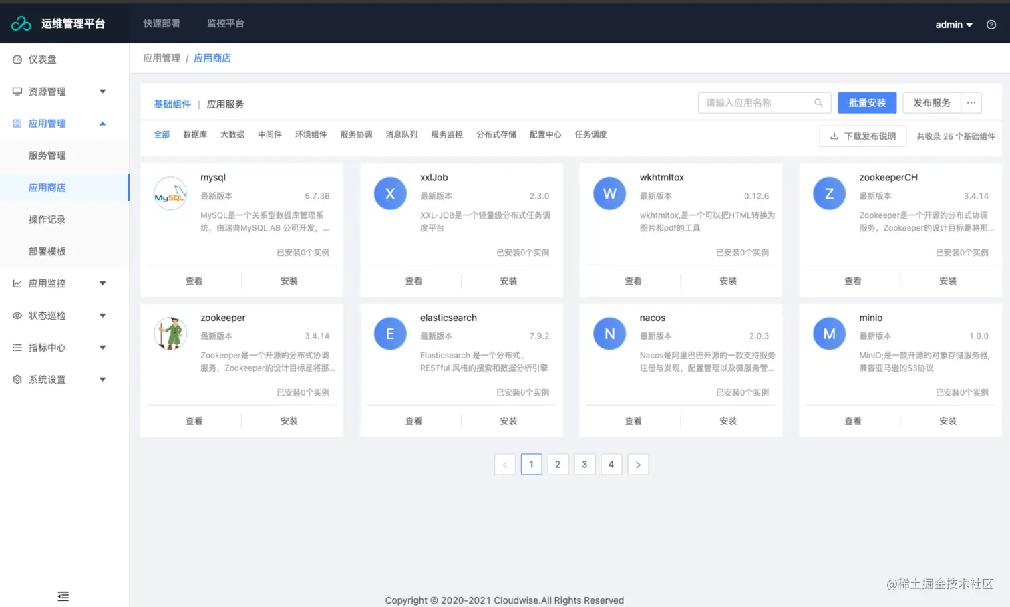Expand 应用监控 sidebar menu arrow

coord(103,283)
